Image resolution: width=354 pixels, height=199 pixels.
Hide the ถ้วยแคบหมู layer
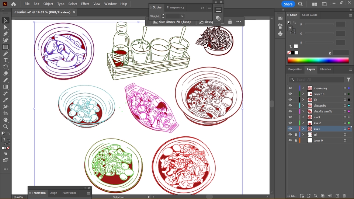coord(290,88)
